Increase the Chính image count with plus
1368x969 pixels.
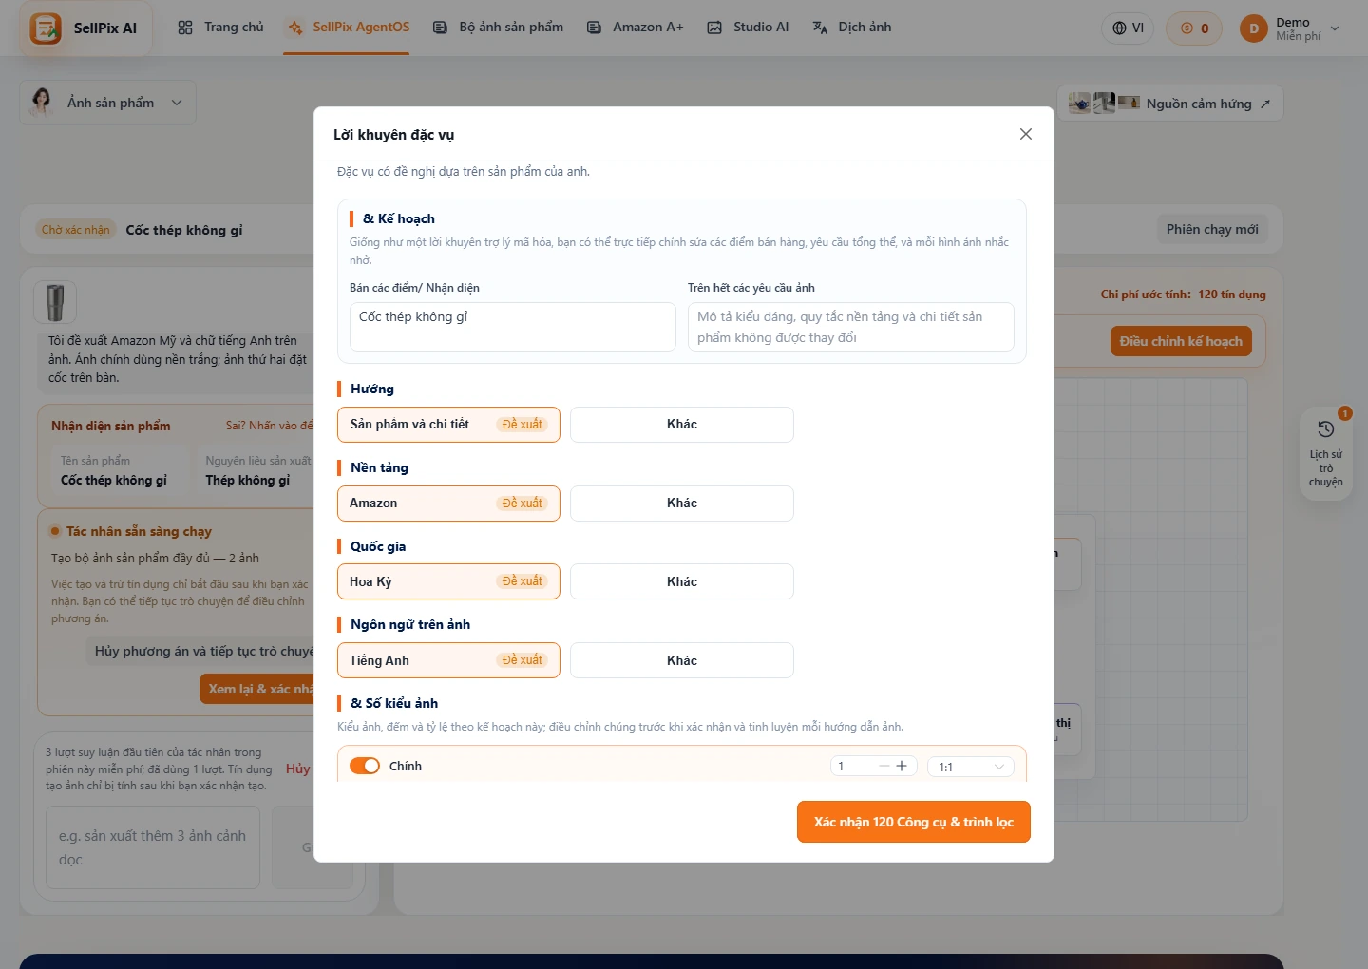[902, 766]
